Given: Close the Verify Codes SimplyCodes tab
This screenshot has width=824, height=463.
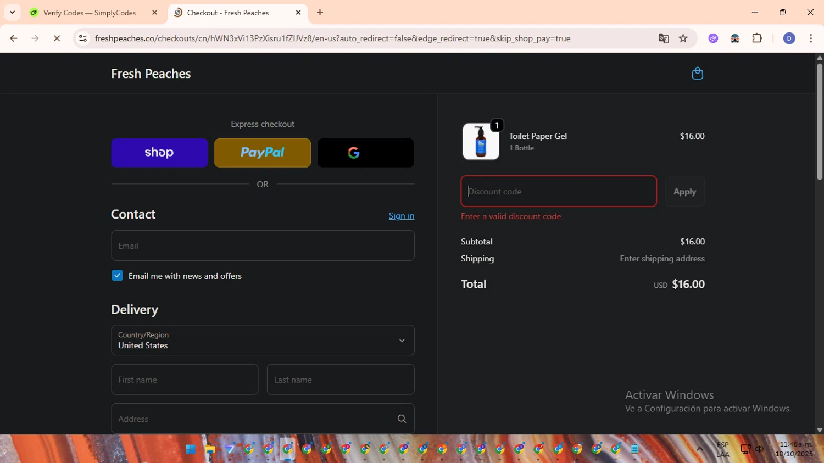Looking at the screenshot, I should click(x=154, y=13).
